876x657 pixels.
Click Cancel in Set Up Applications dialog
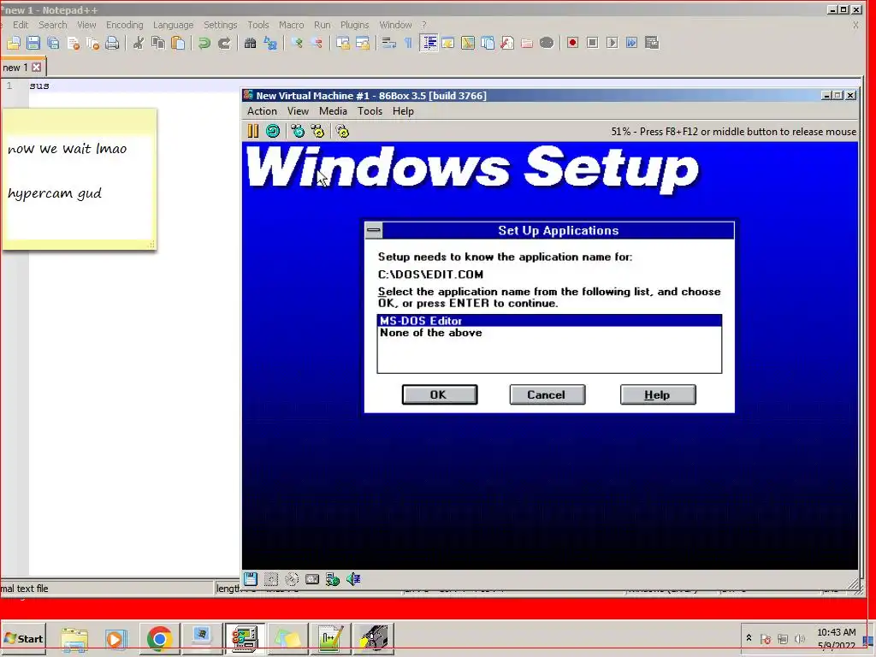pyautogui.click(x=547, y=394)
